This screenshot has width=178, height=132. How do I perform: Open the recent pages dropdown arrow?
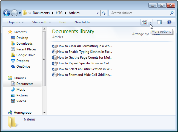pos(20,13)
